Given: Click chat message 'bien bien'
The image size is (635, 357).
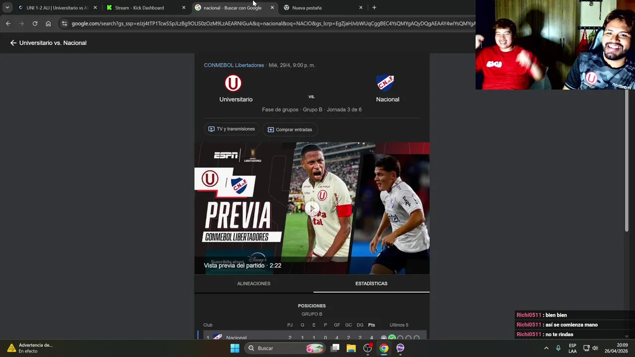Looking at the screenshot, I should pyautogui.click(x=556, y=315).
